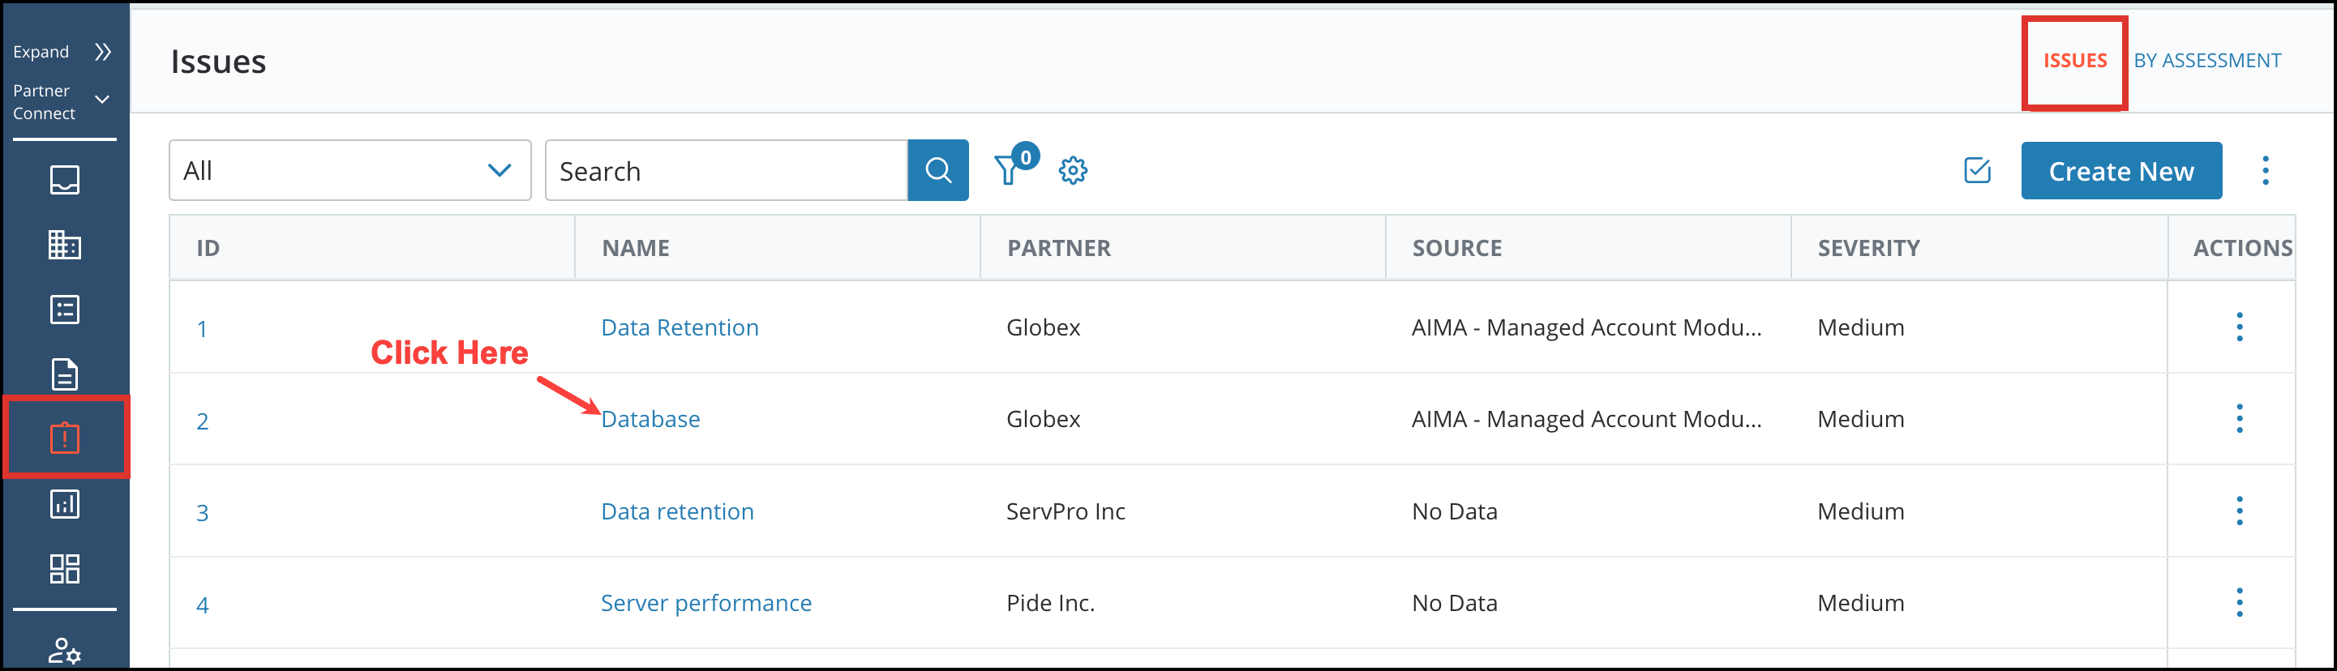Click the magnifier search button
Viewport: 2337px width, 671px height.
pyautogui.click(x=938, y=170)
